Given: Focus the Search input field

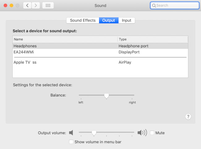Looking at the screenshot, I should pyautogui.click(x=177, y=6).
